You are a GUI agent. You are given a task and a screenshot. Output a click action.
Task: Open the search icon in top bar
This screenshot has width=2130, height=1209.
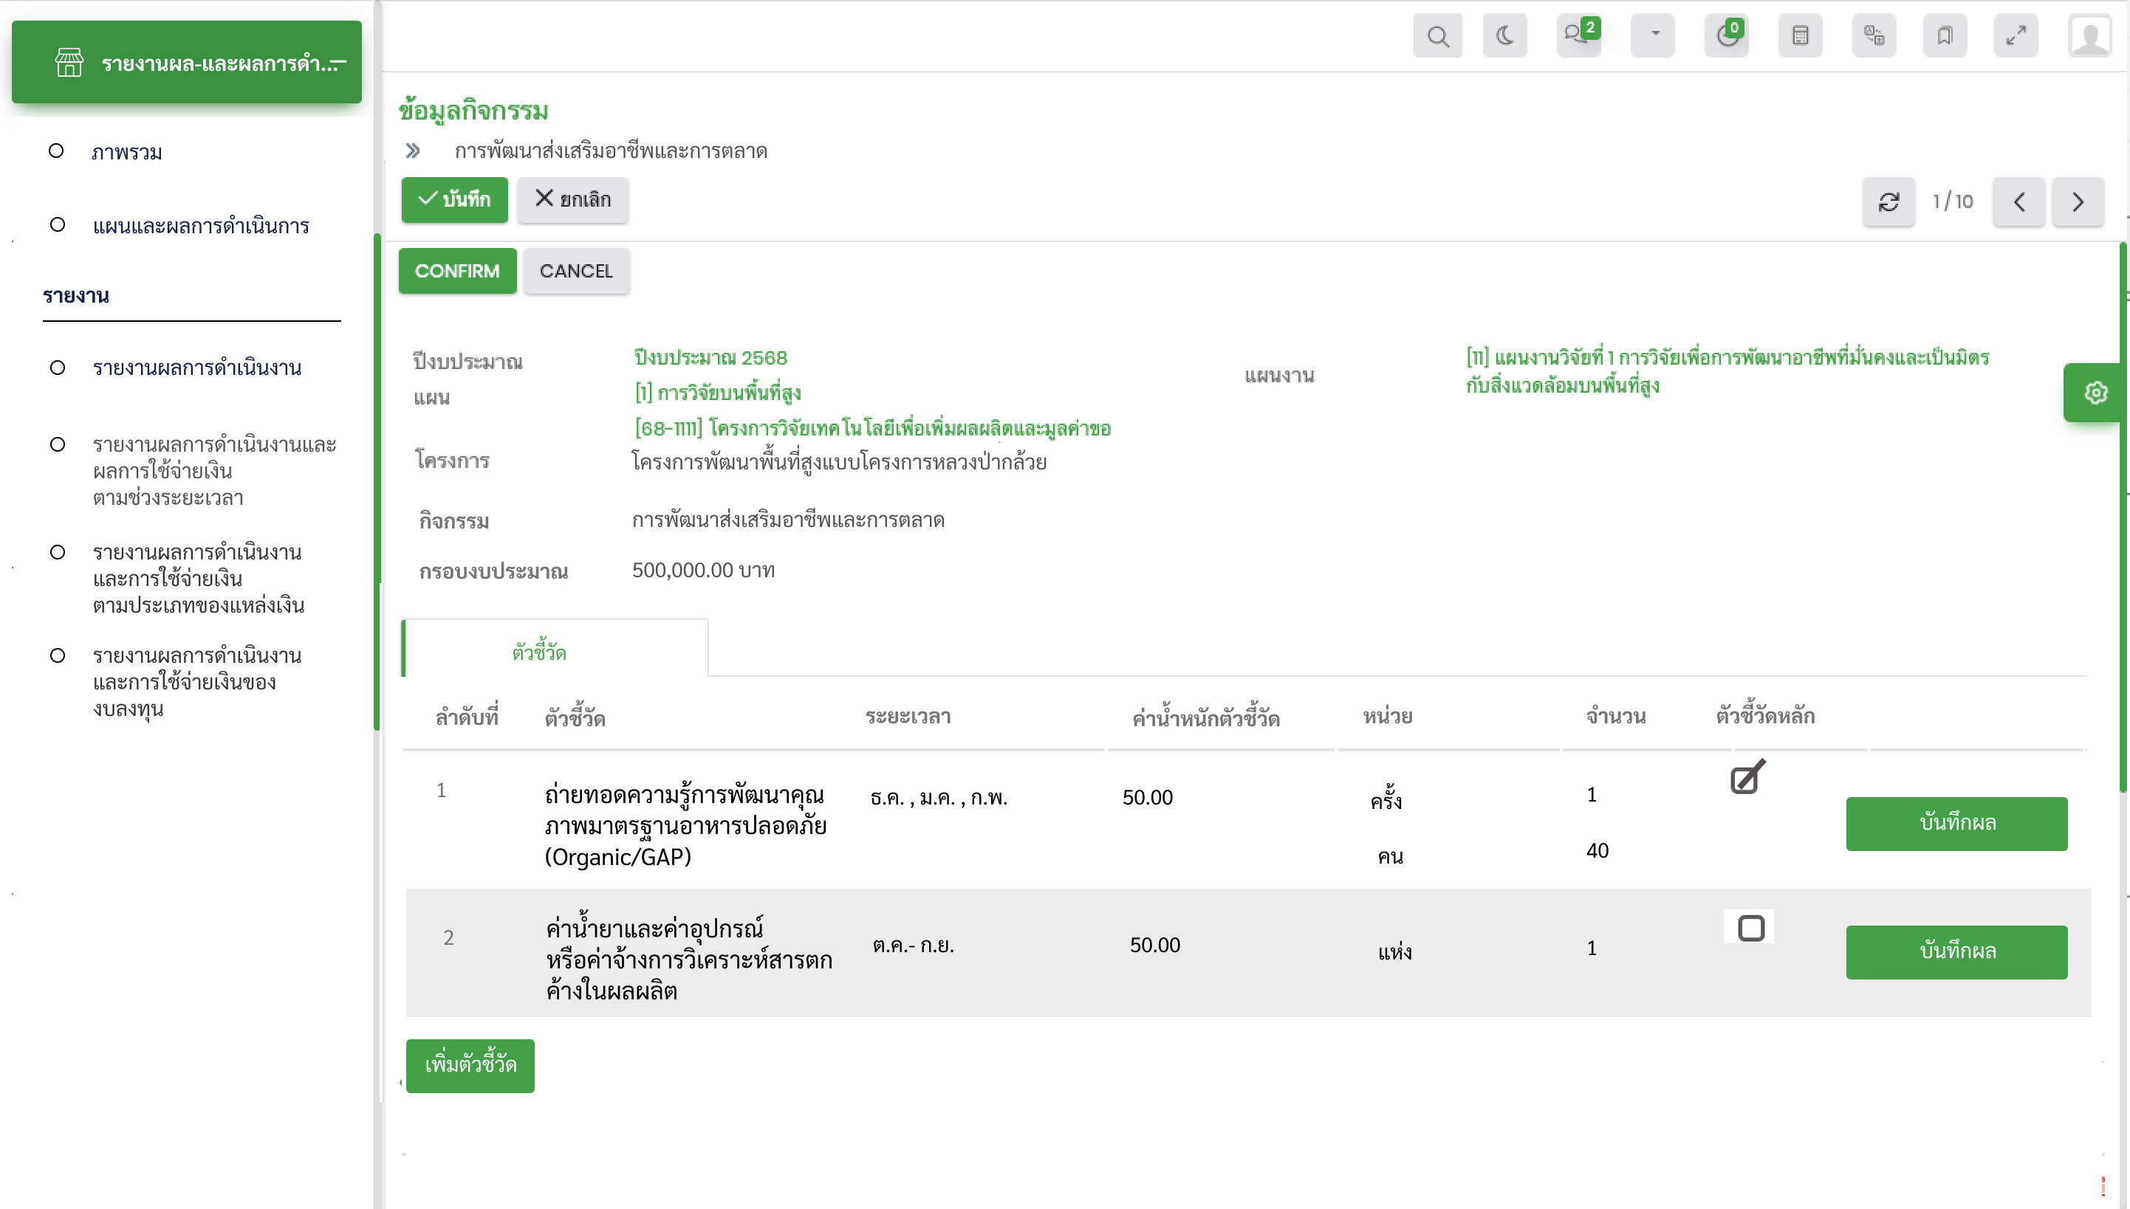1437,35
